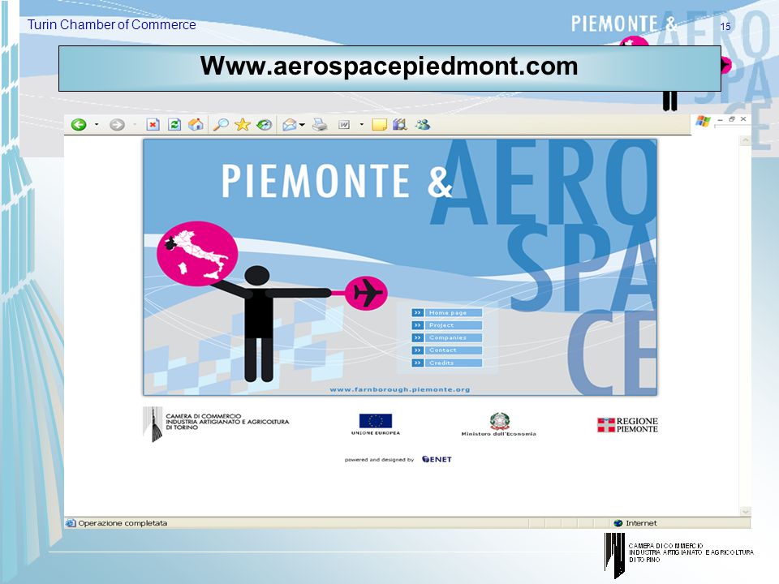Click the Edit with Word icon
This screenshot has height=584, width=779.
344,125
